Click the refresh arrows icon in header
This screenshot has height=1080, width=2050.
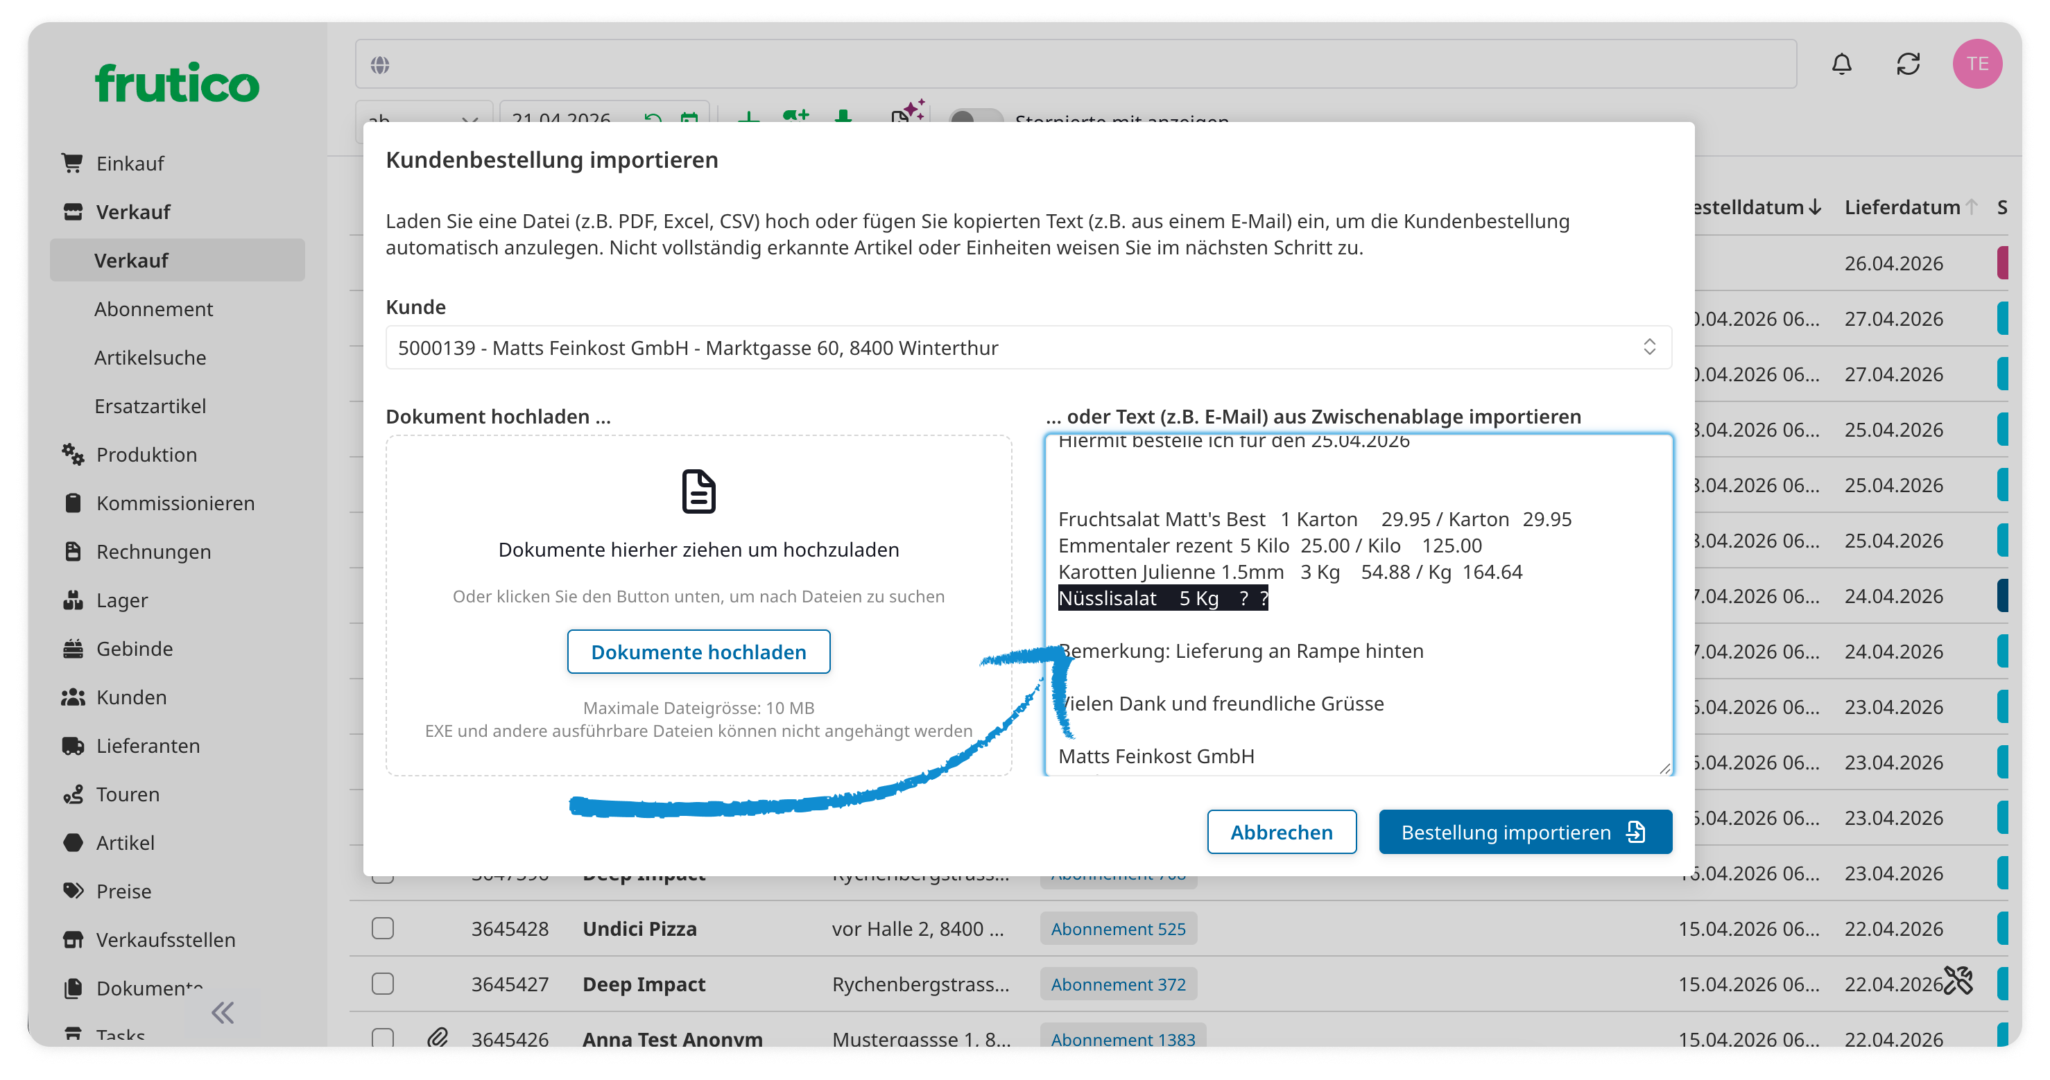[x=1909, y=64]
